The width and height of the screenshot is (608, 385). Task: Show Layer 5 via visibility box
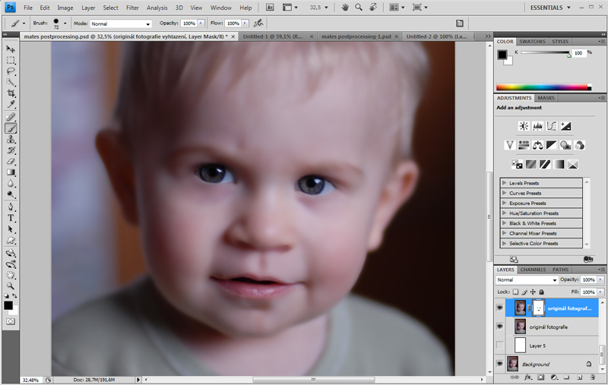click(x=499, y=346)
